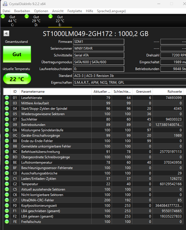Open the Bearbeiten menu
This screenshot has width=186, height=230.
[x=22, y=11]
